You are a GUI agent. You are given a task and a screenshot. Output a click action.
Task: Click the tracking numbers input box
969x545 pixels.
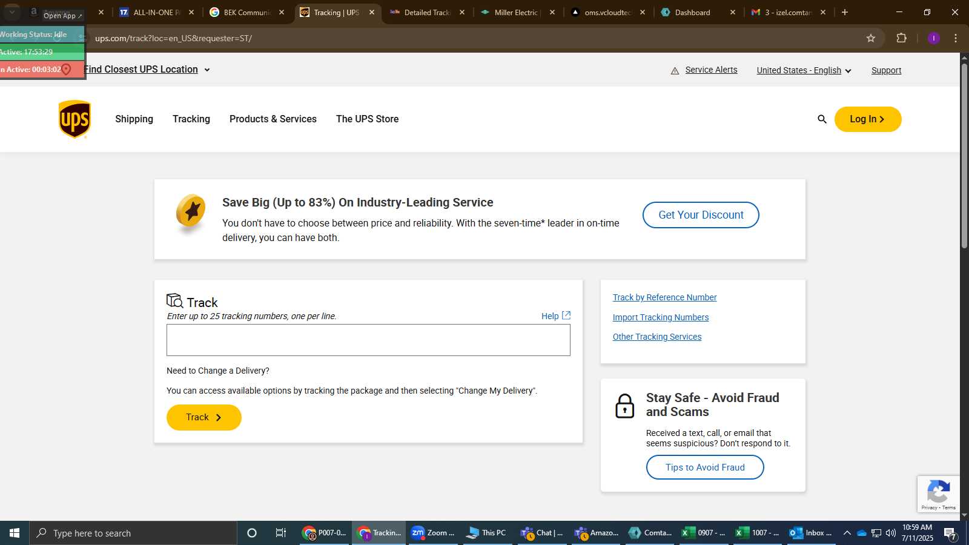[x=368, y=340]
